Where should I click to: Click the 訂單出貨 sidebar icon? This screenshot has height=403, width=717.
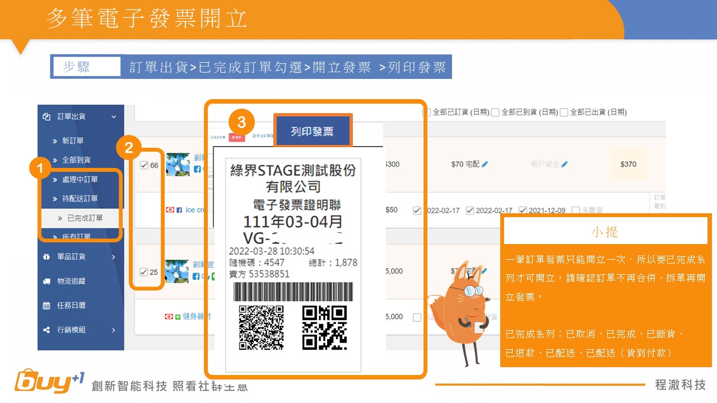(46, 117)
